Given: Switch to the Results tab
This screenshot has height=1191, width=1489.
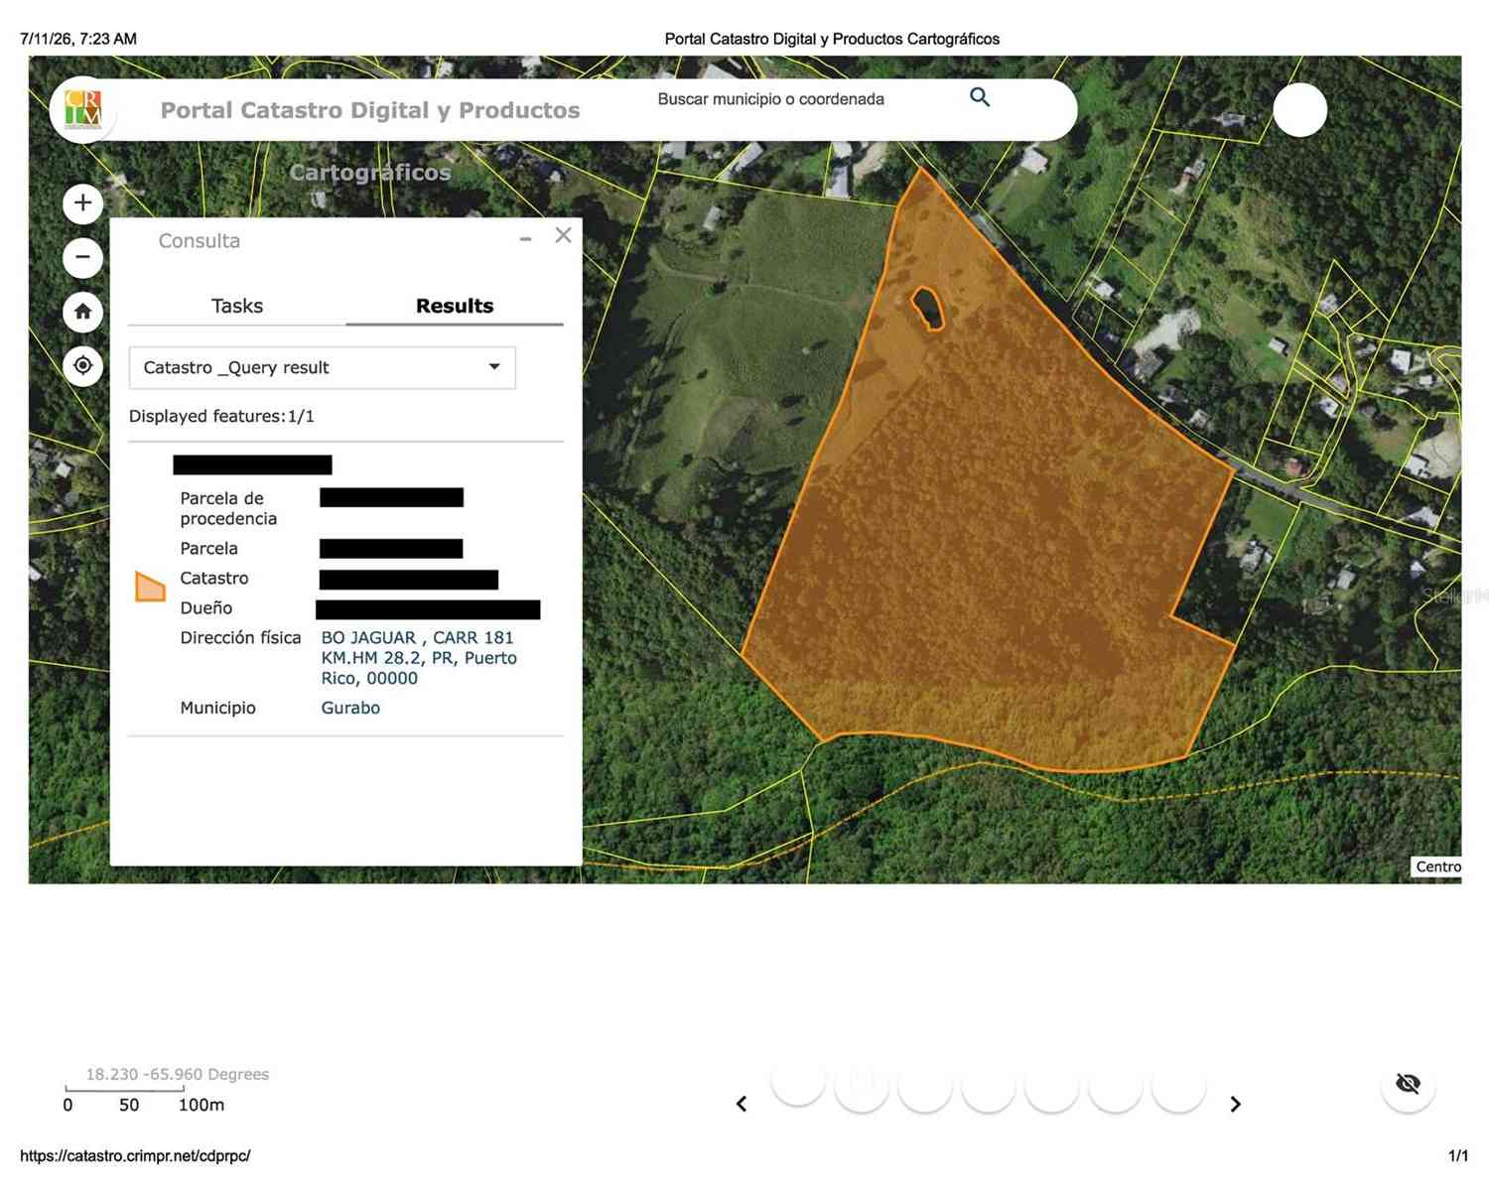Looking at the screenshot, I should coord(455,306).
